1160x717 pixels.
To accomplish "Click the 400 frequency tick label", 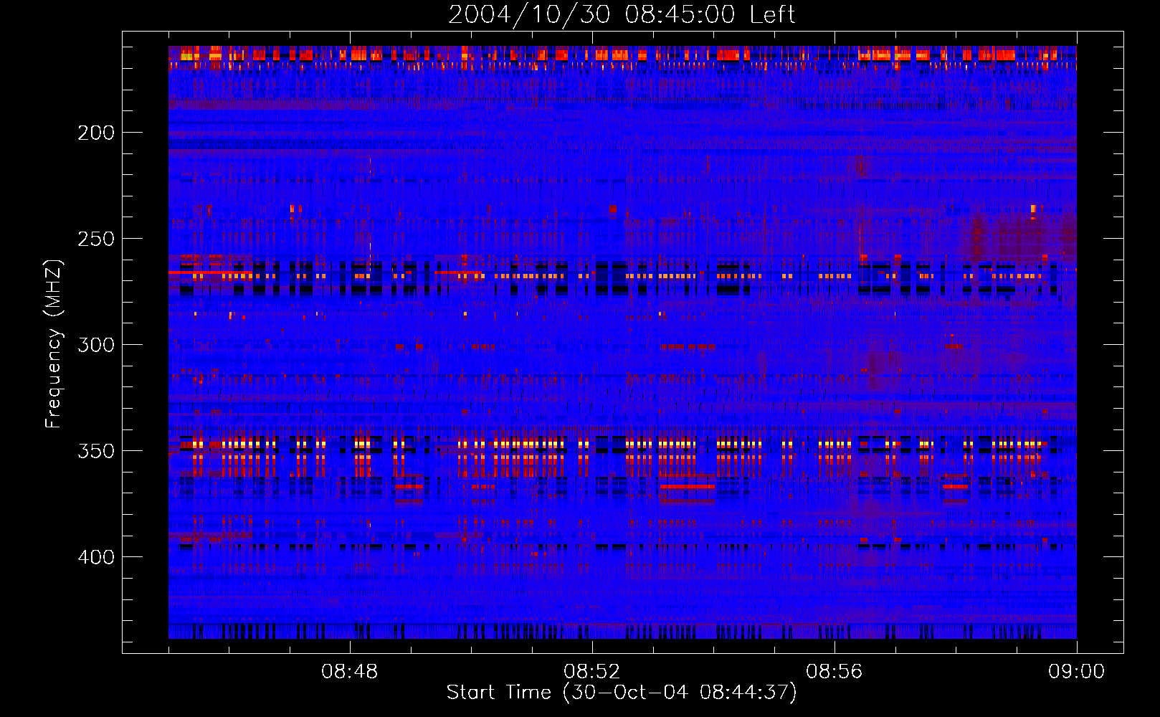I will pos(96,557).
